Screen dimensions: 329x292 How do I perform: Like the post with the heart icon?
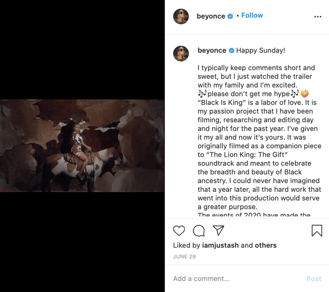(179, 231)
